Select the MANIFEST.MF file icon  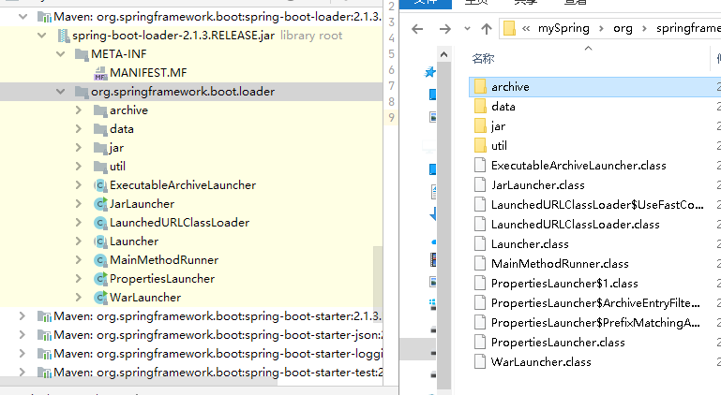(x=100, y=73)
